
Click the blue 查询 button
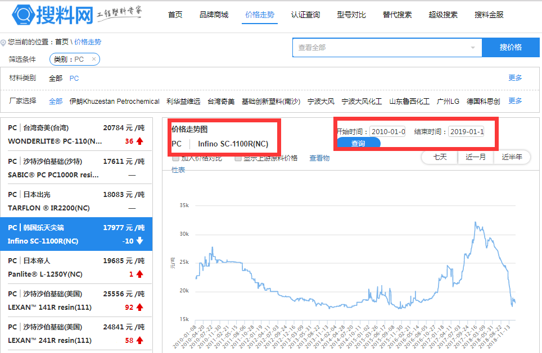click(358, 144)
